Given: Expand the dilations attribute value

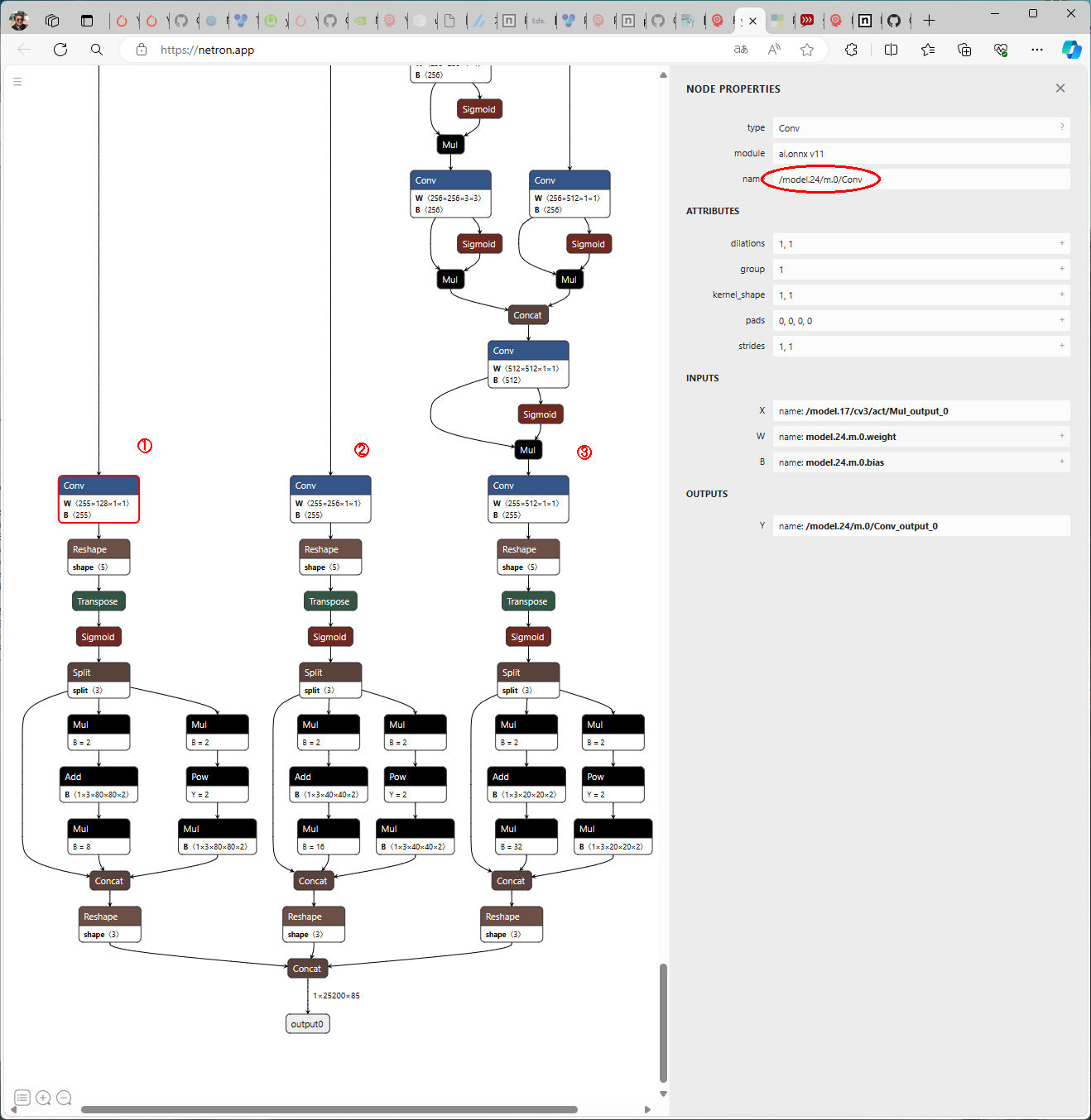Looking at the screenshot, I should coord(1061,243).
